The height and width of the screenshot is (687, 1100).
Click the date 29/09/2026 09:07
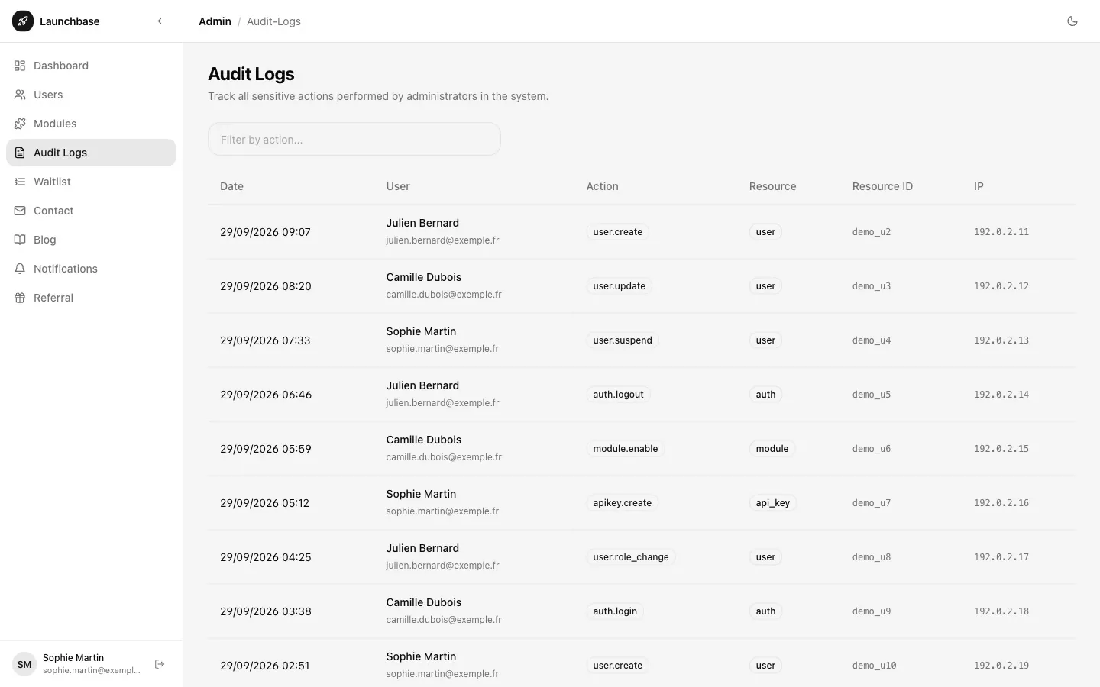265,232
